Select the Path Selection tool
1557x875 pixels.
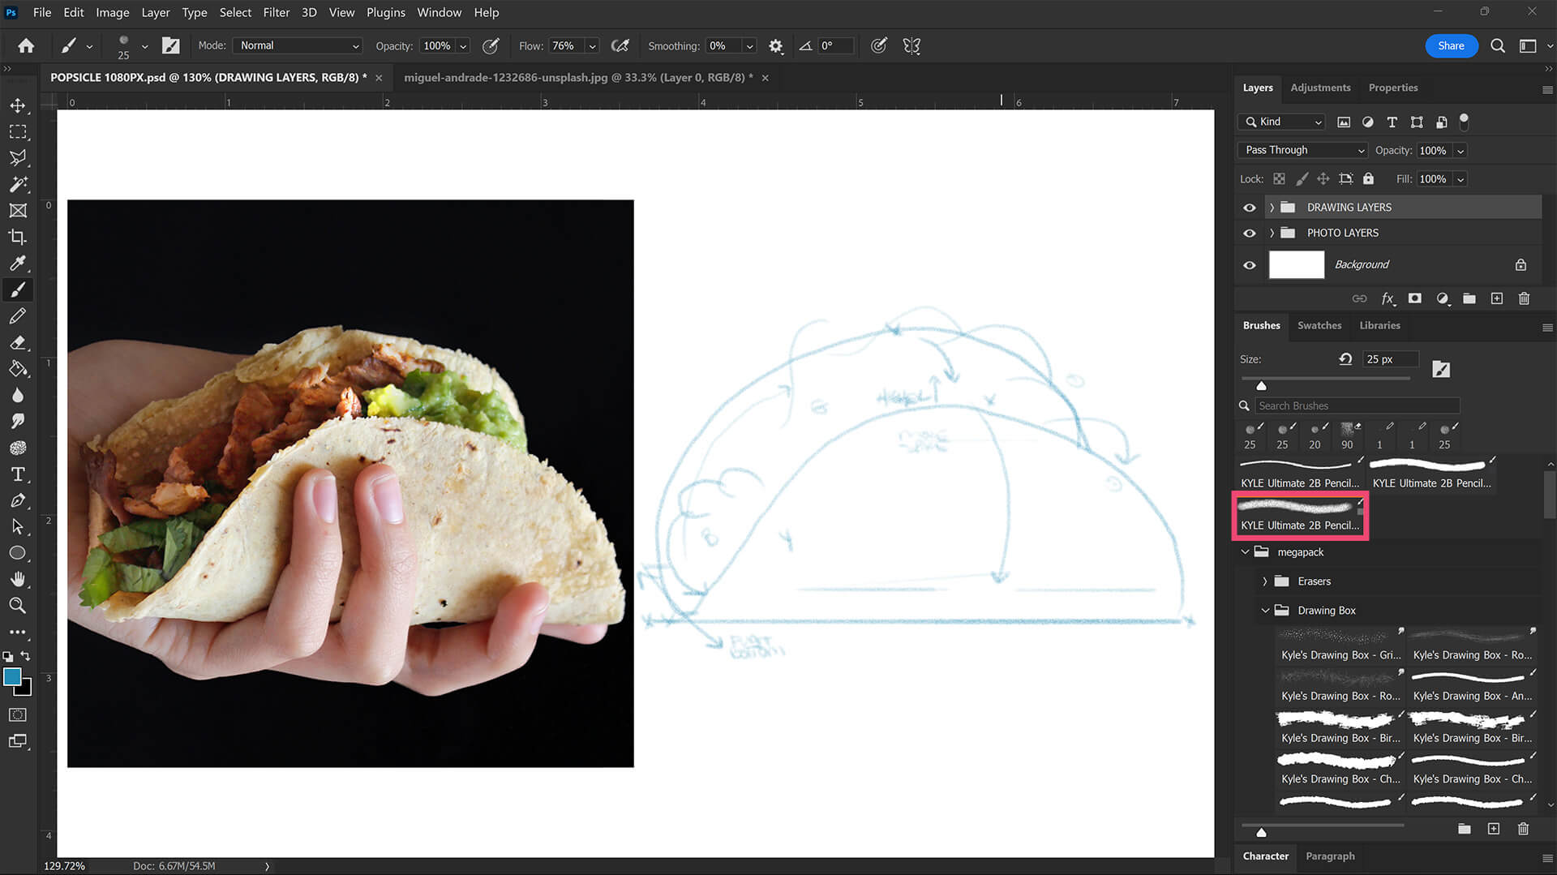[18, 526]
